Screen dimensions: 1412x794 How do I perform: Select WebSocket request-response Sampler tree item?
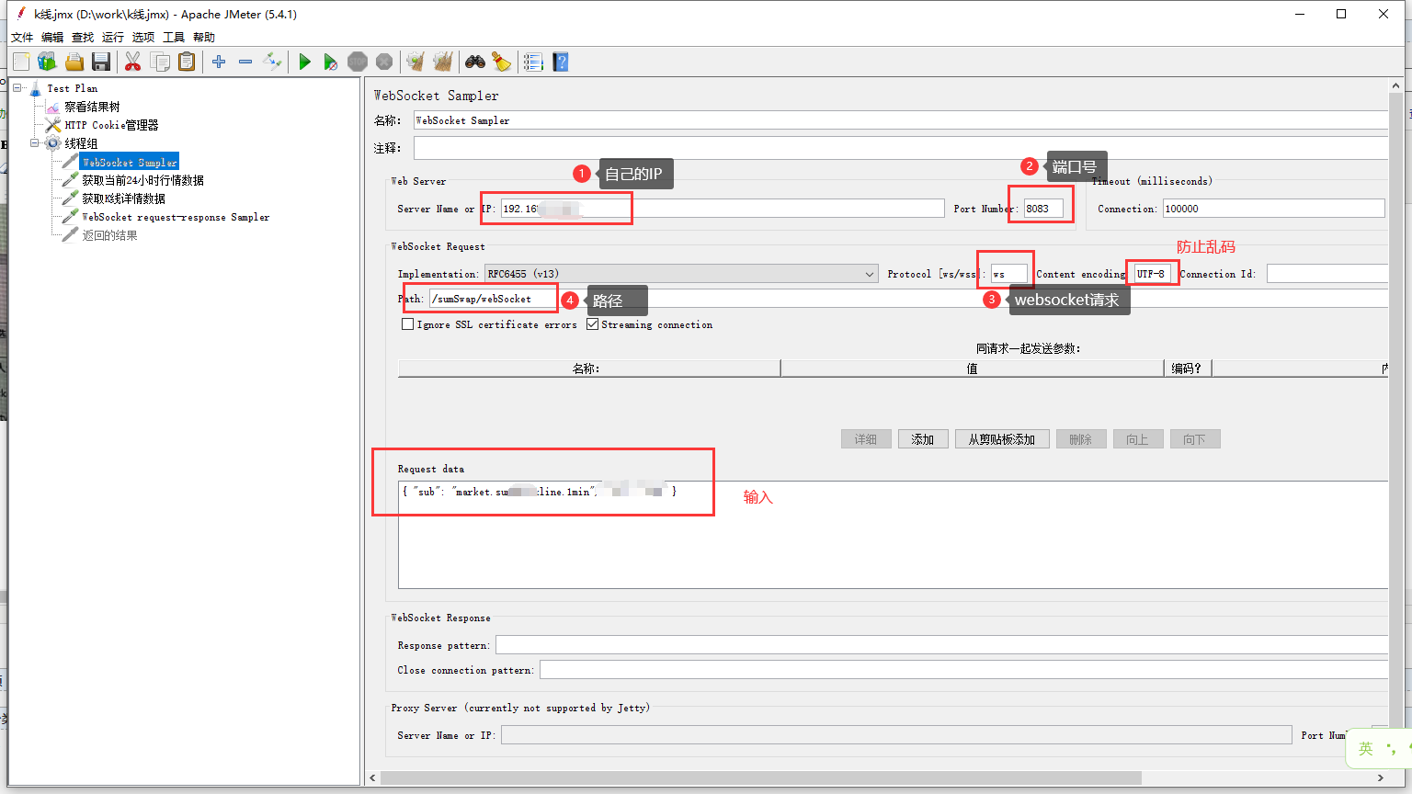tap(176, 217)
